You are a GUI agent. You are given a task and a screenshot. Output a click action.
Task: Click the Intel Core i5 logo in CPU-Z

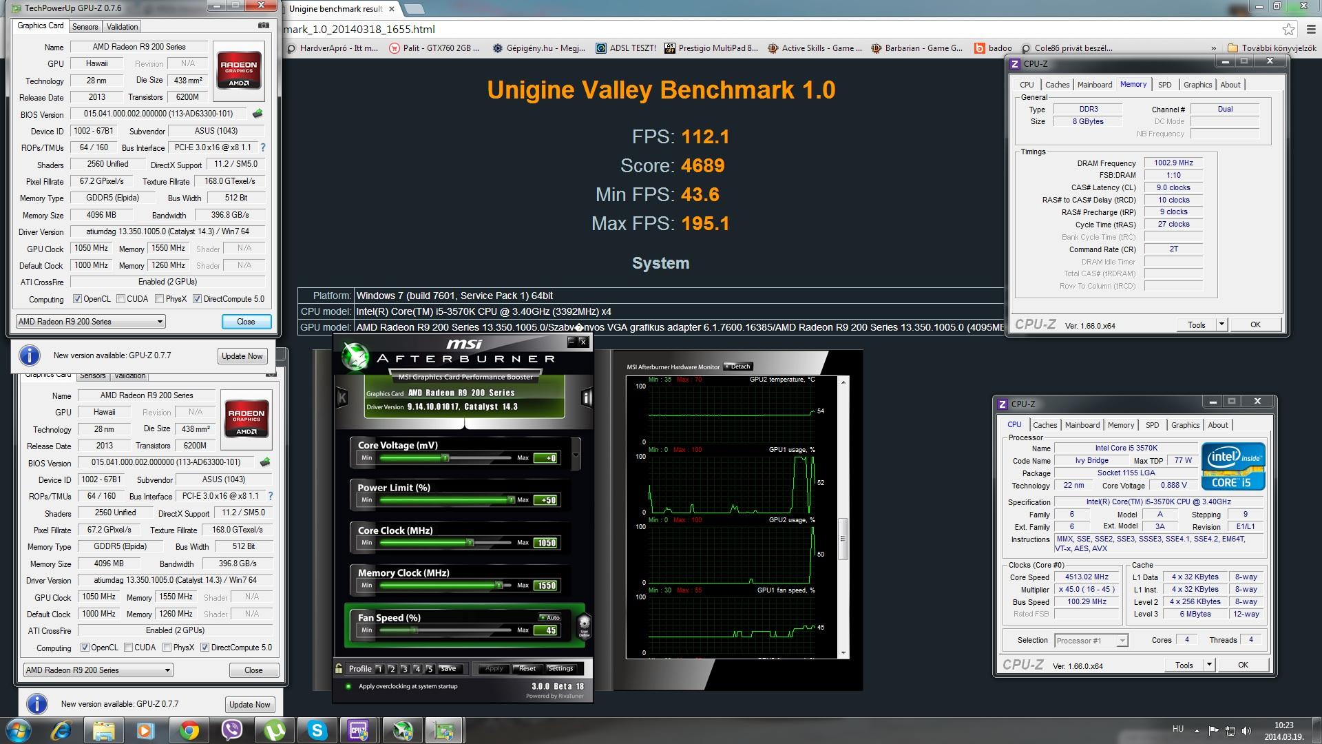pyautogui.click(x=1232, y=466)
